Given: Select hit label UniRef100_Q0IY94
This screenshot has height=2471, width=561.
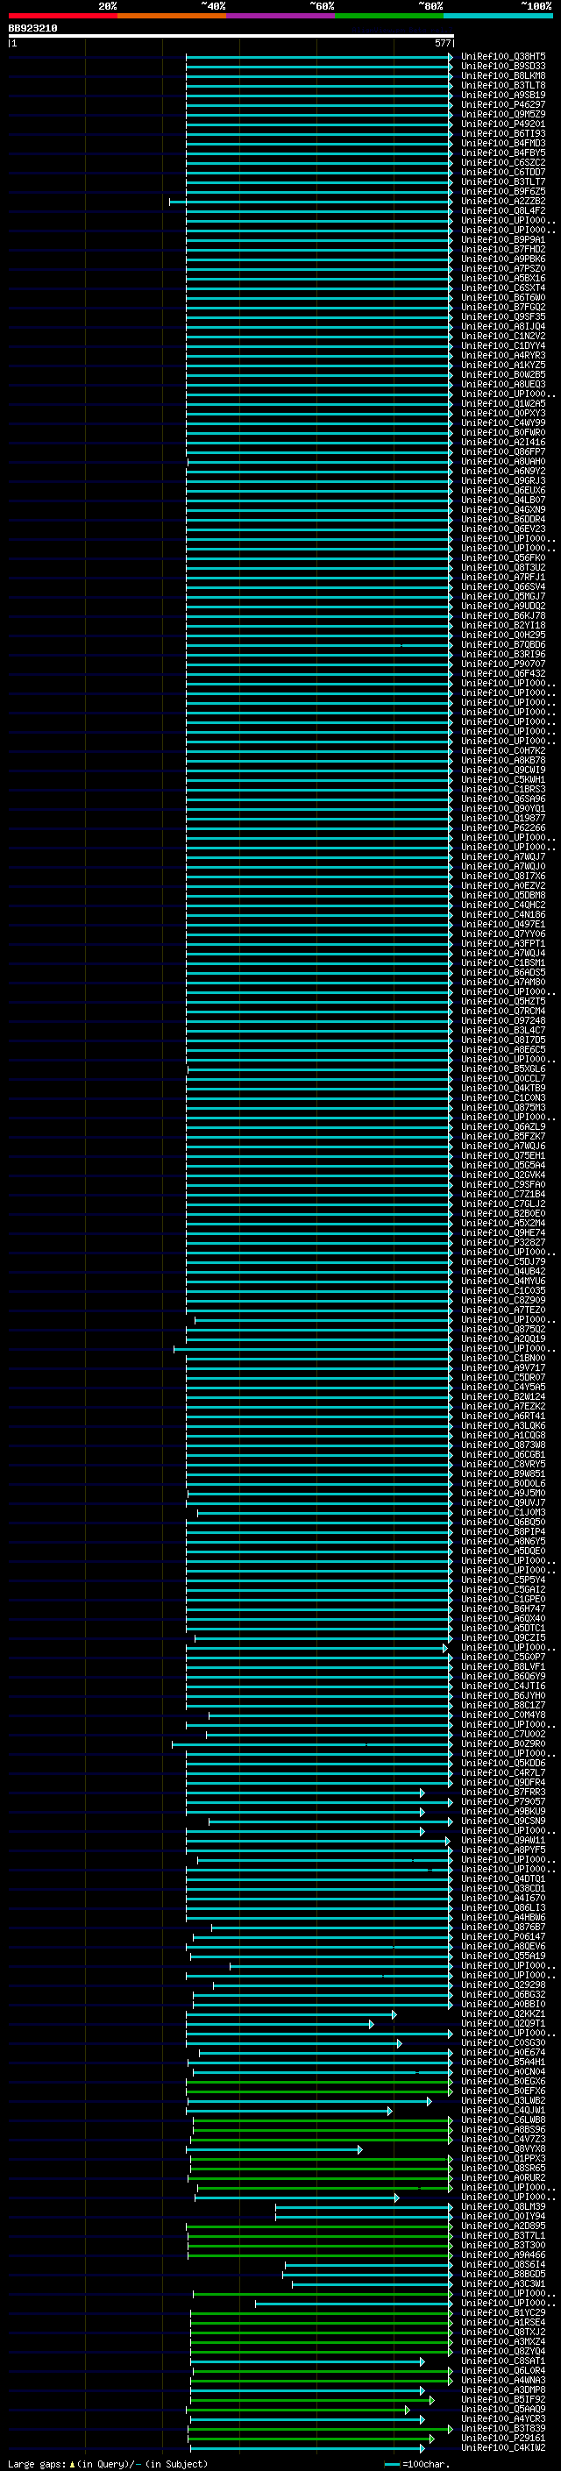Looking at the screenshot, I should [503, 2217].
